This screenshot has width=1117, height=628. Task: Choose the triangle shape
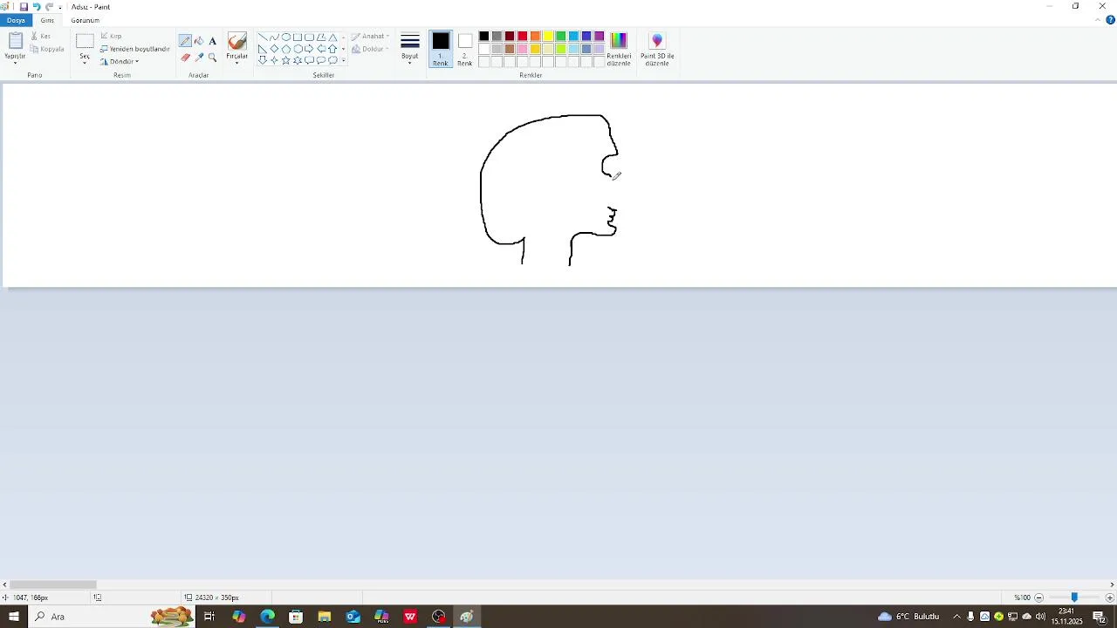point(332,38)
